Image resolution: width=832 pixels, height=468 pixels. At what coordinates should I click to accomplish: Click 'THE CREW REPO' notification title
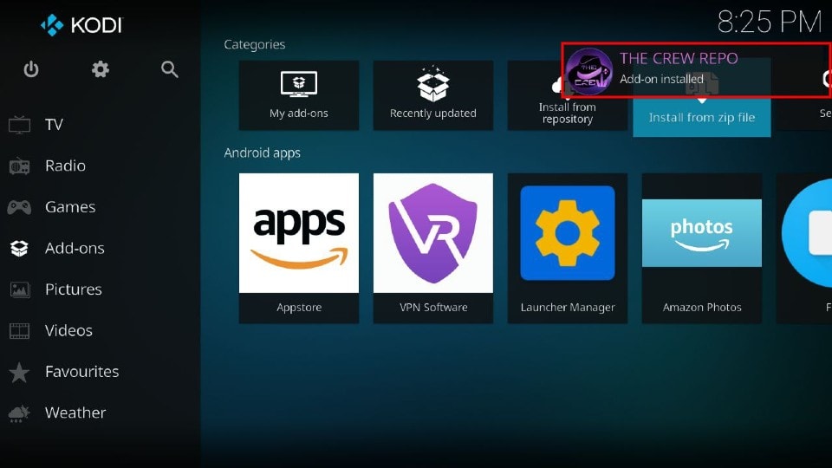(679, 58)
